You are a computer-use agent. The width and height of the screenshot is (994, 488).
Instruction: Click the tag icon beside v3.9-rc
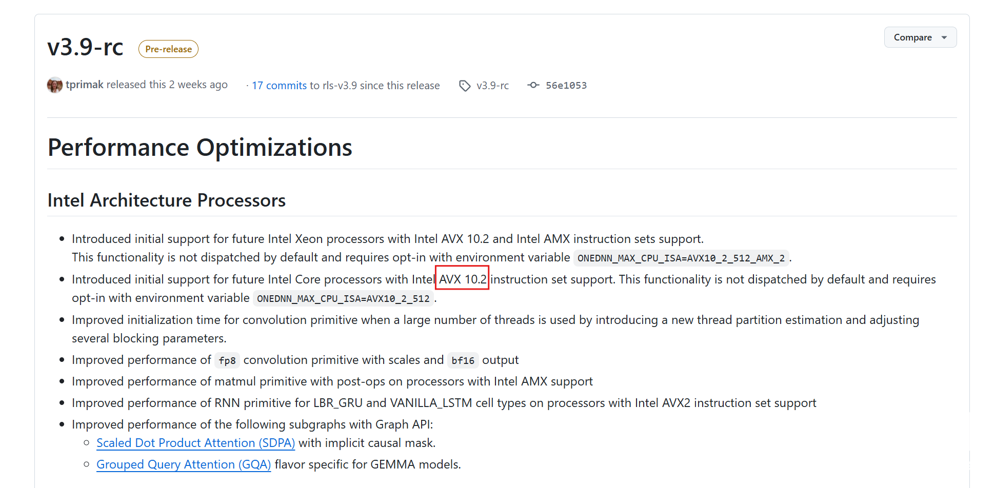(x=465, y=86)
